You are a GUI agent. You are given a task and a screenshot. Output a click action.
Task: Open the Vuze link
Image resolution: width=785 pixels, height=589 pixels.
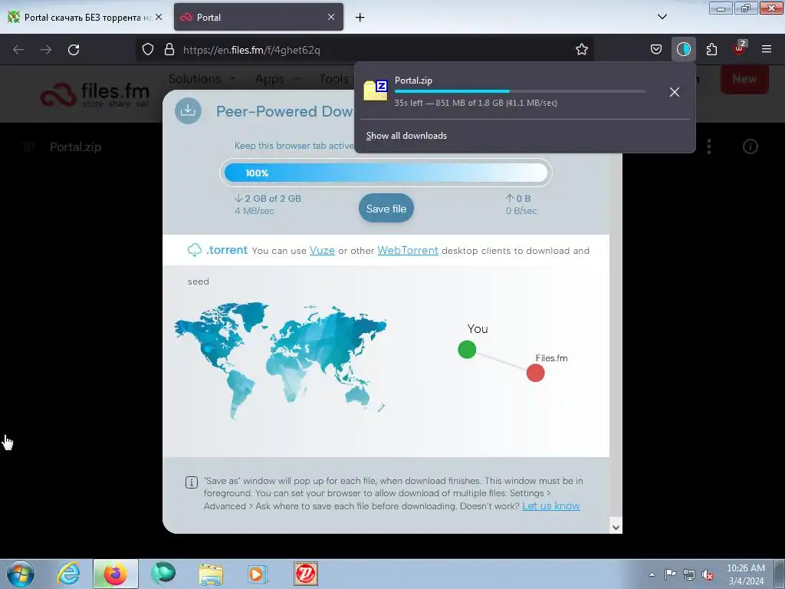coord(322,251)
